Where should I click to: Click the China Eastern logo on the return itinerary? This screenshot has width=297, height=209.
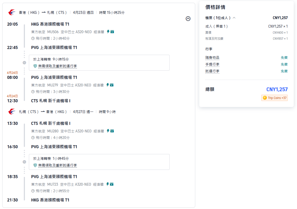(11, 111)
